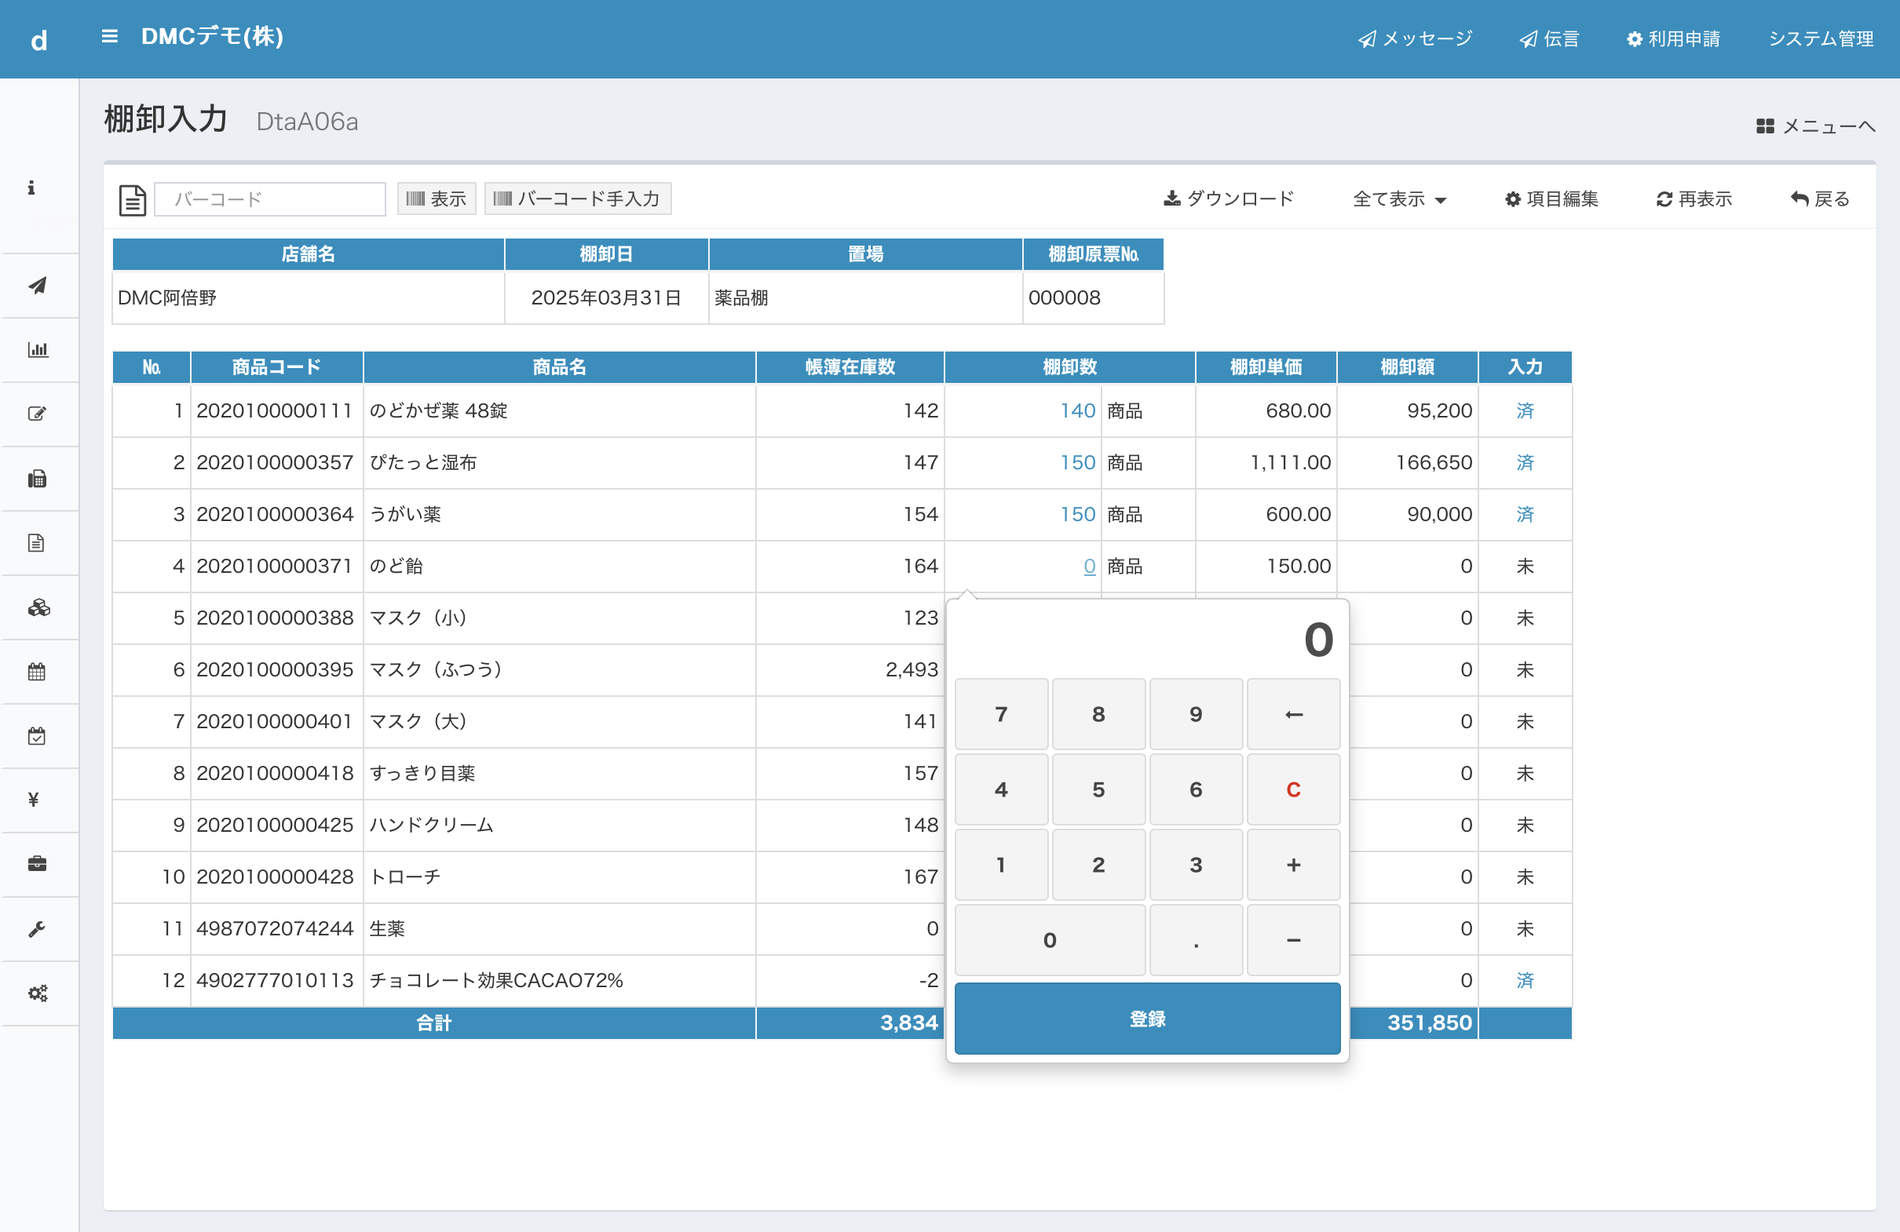Open the fax machine sidebar icon
Image resolution: width=1900 pixels, height=1232 pixels.
(x=38, y=479)
